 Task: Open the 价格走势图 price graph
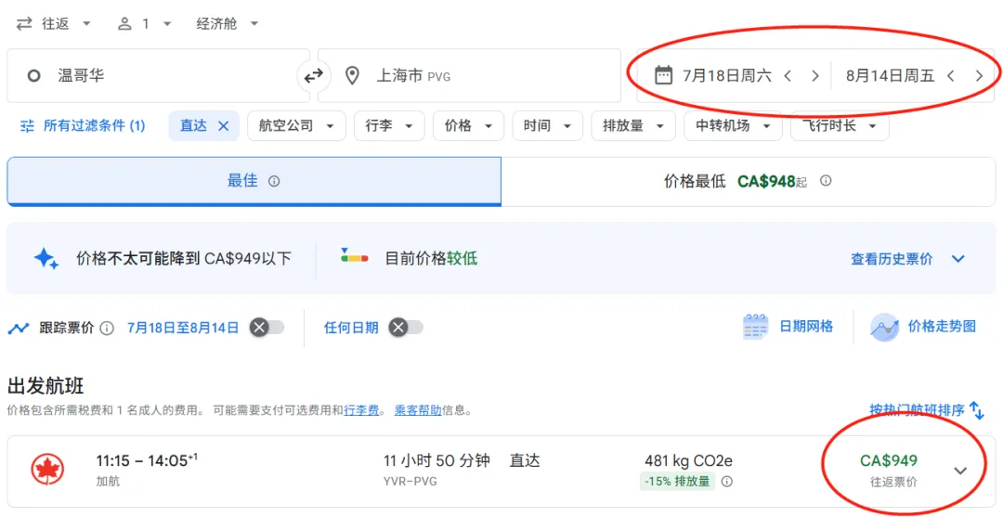click(x=923, y=328)
